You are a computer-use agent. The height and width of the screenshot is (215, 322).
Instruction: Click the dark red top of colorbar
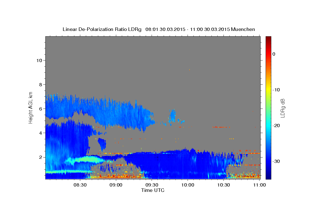coord(268,39)
